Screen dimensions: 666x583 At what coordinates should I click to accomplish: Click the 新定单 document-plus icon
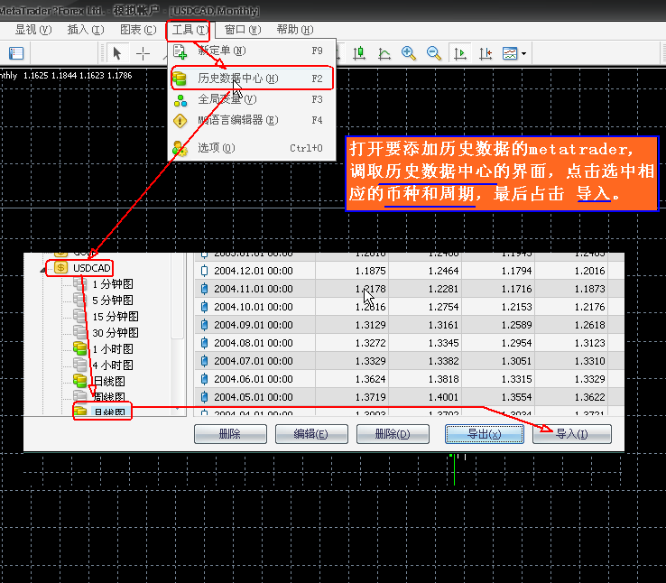[x=180, y=51]
